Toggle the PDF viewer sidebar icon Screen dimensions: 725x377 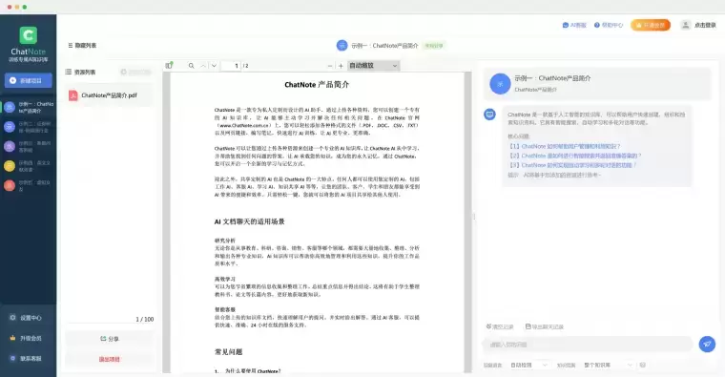pos(169,66)
